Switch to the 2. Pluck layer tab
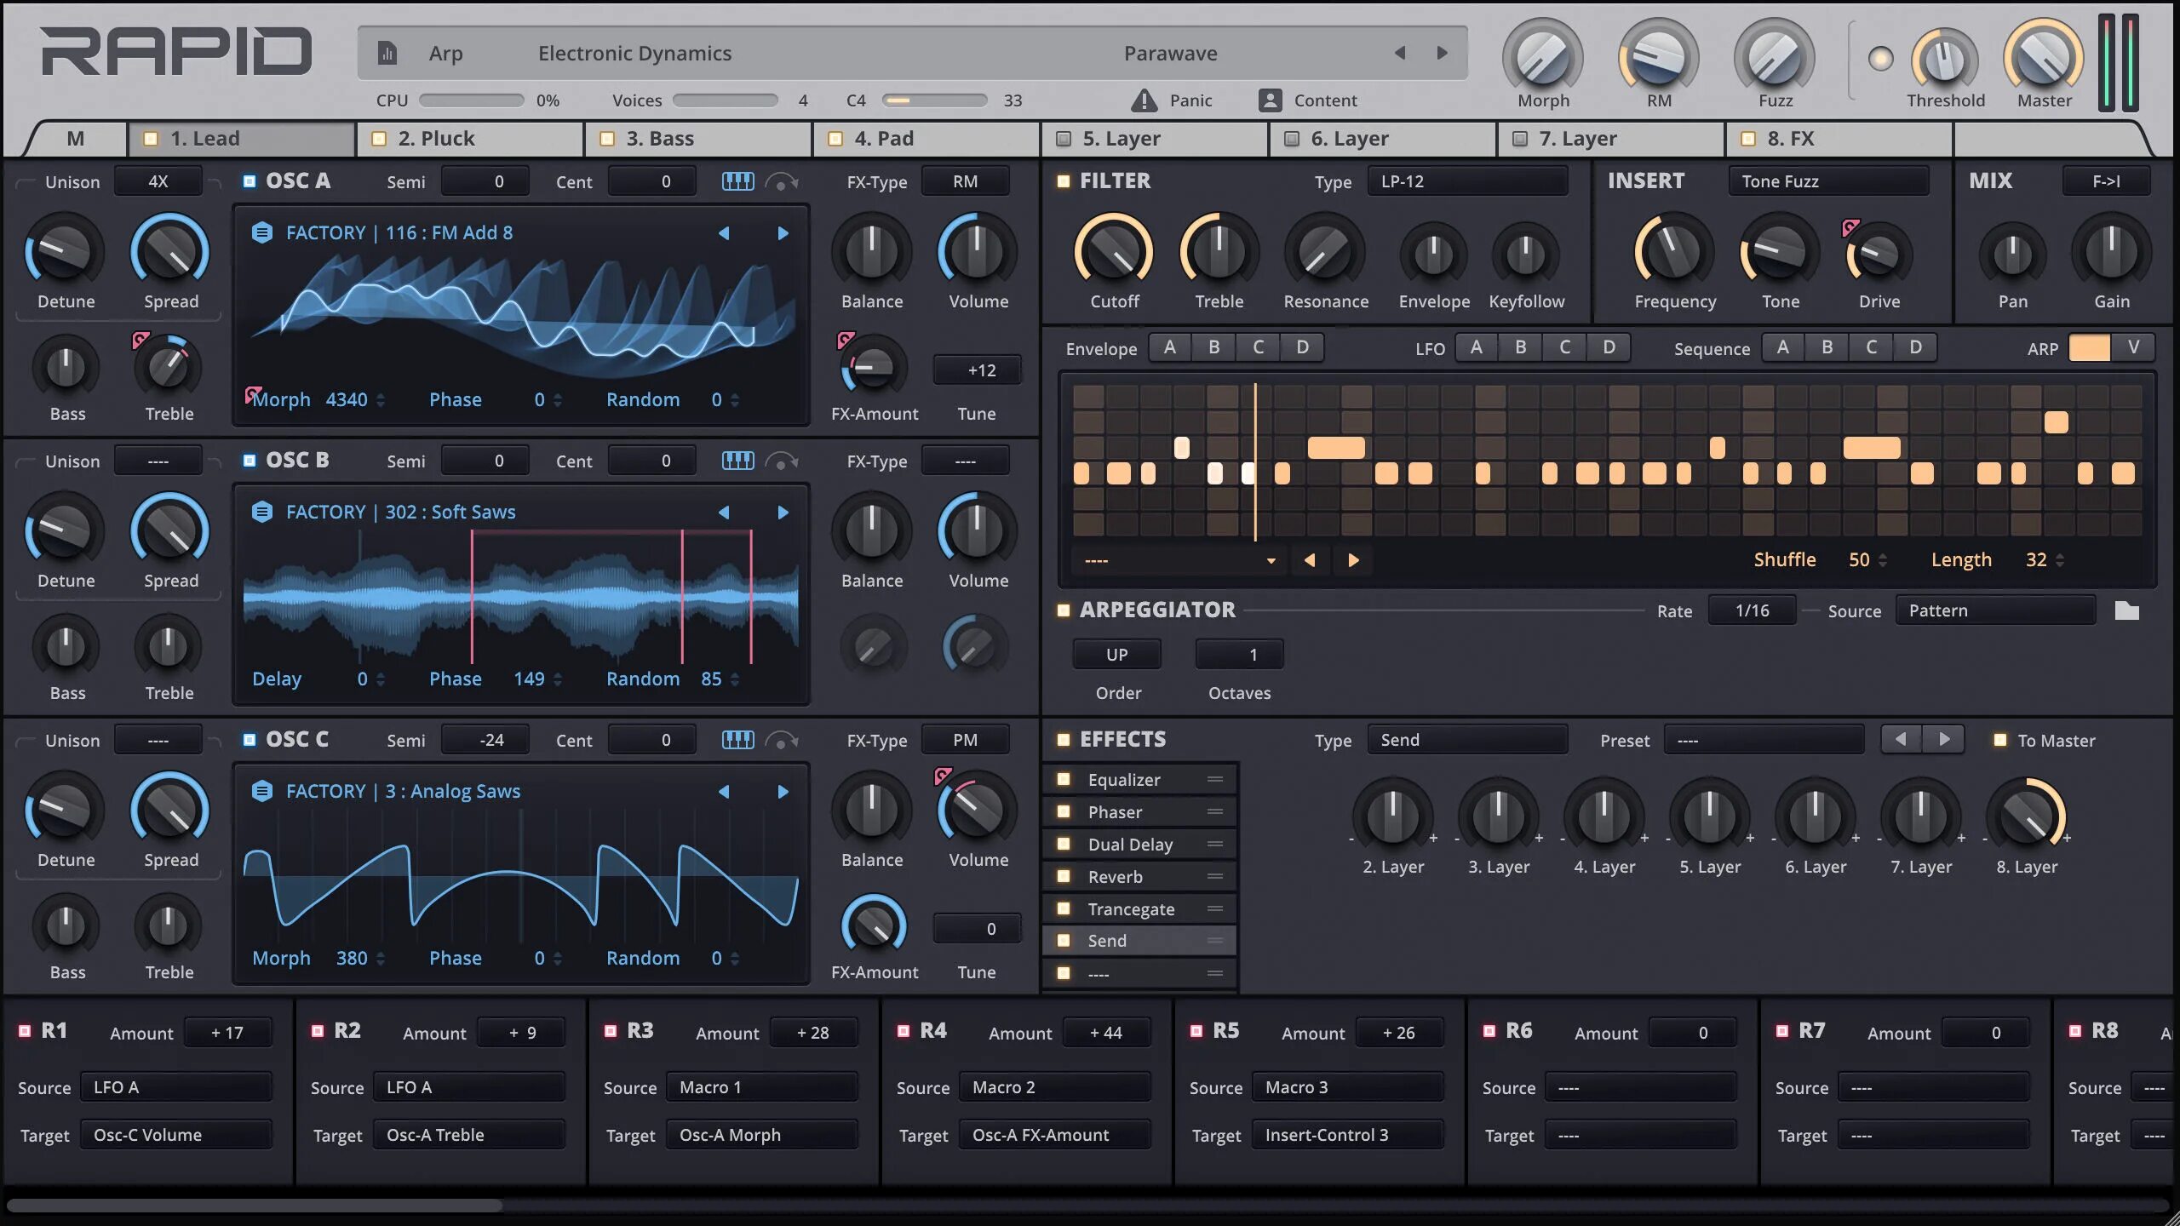This screenshot has width=2180, height=1226. (x=470, y=139)
